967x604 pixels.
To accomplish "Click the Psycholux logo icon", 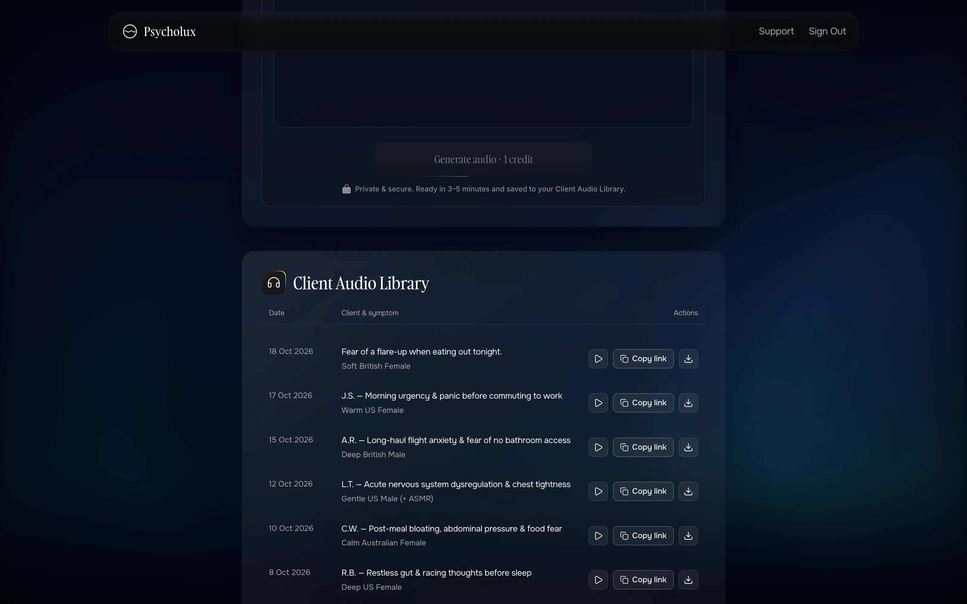I will pos(130,31).
